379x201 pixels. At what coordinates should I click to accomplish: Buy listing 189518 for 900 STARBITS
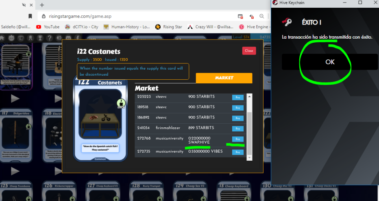(x=238, y=108)
